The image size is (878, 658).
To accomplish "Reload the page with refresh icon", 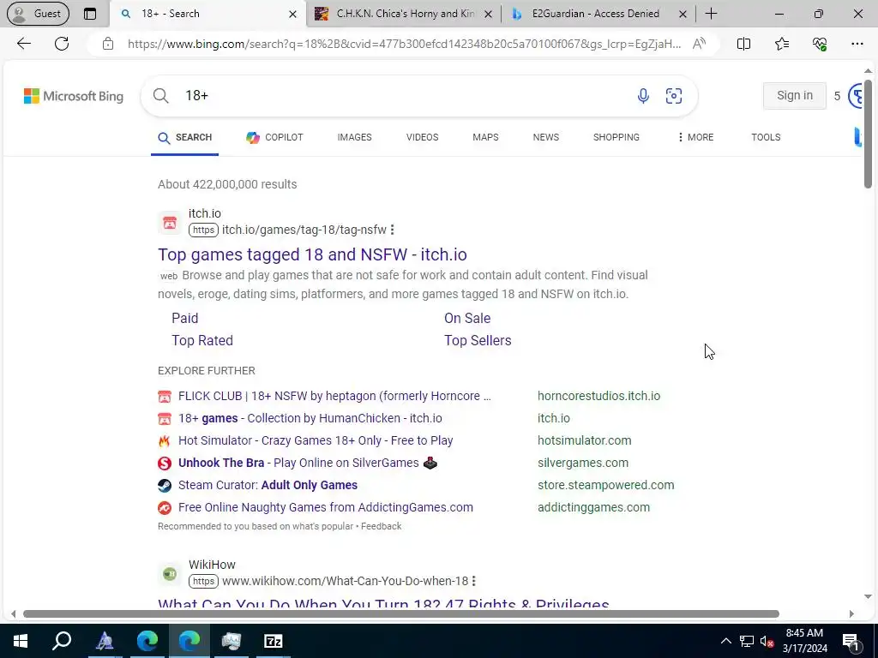I will (x=62, y=44).
